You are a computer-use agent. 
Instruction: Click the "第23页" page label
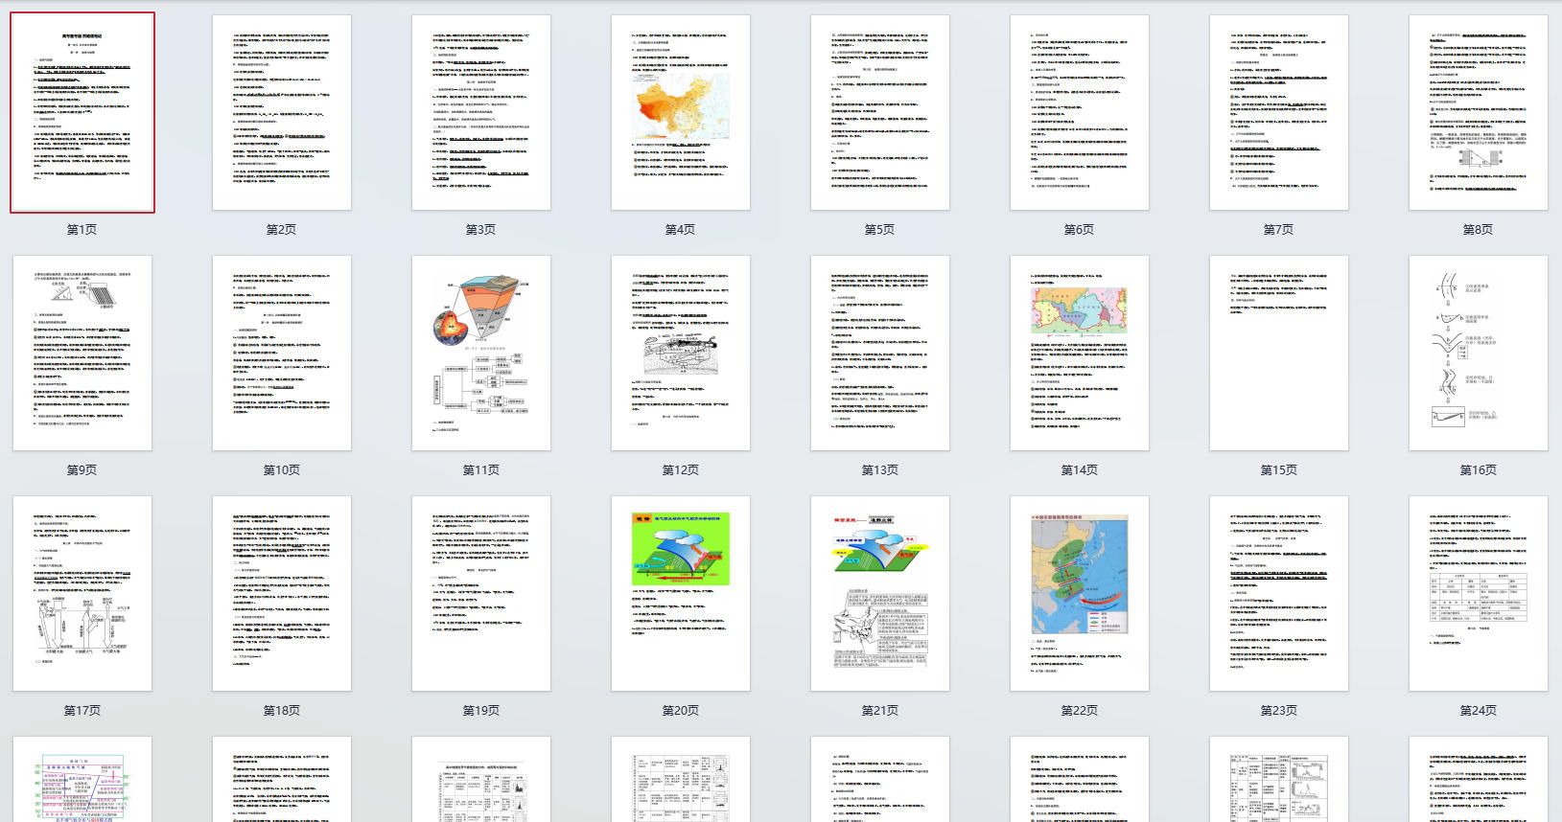(1278, 711)
